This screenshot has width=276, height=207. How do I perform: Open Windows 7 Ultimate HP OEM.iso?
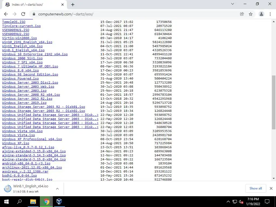[30, 66]
